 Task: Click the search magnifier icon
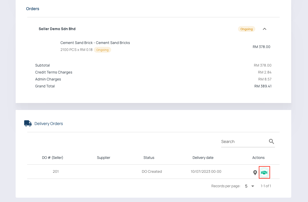coord(271,142)
